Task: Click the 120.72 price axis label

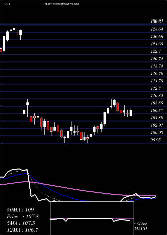Action: point(157,59)
